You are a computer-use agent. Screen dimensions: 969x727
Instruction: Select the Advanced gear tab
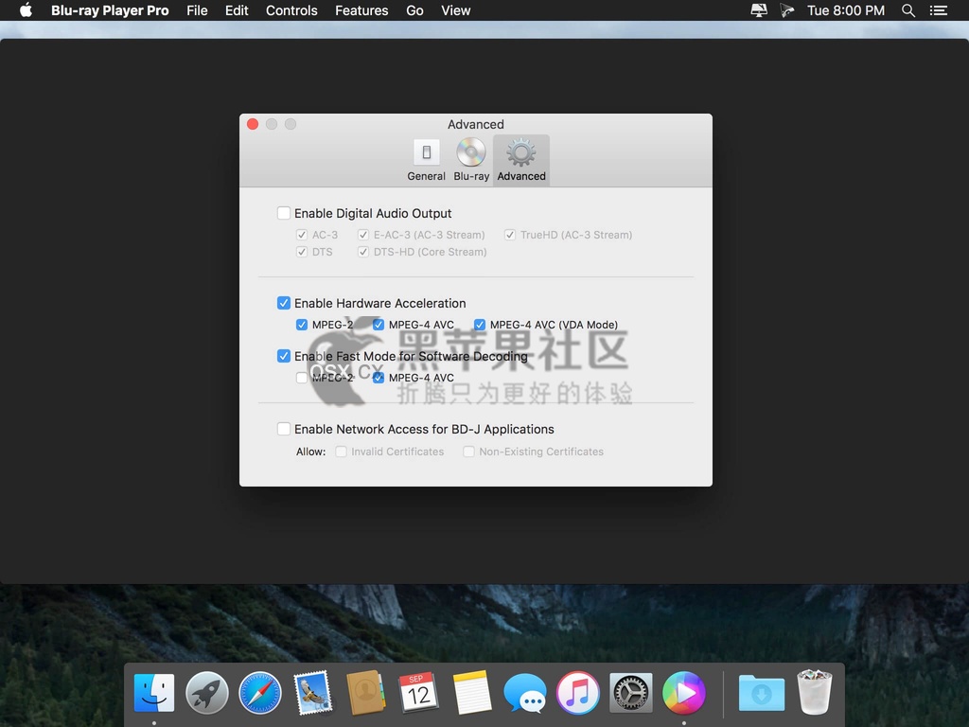521,160
